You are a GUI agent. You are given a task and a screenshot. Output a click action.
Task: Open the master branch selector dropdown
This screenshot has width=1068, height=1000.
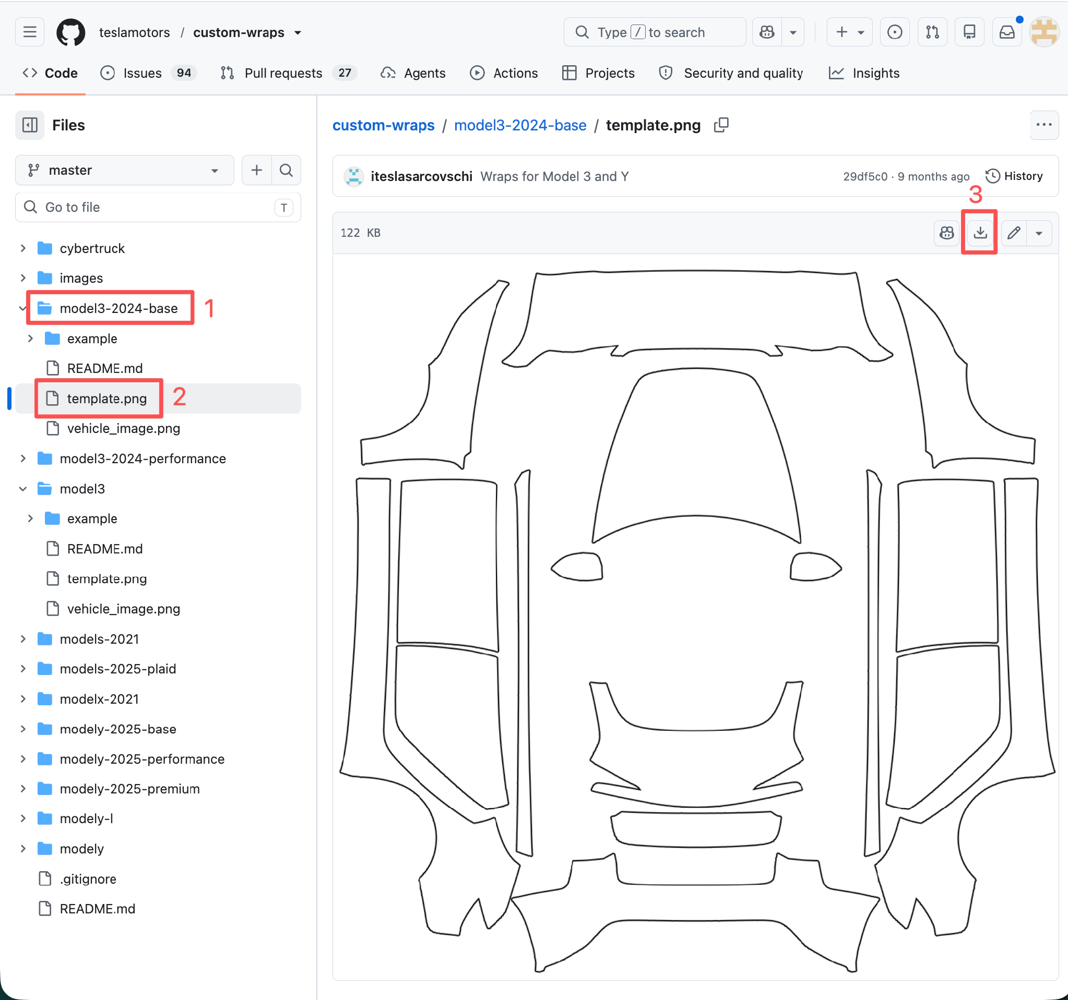pos(125,170)
